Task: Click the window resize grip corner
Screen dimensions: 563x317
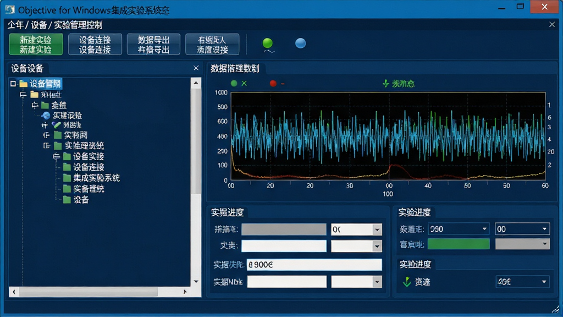Action: pyautogui.click(x=555, y=309)
